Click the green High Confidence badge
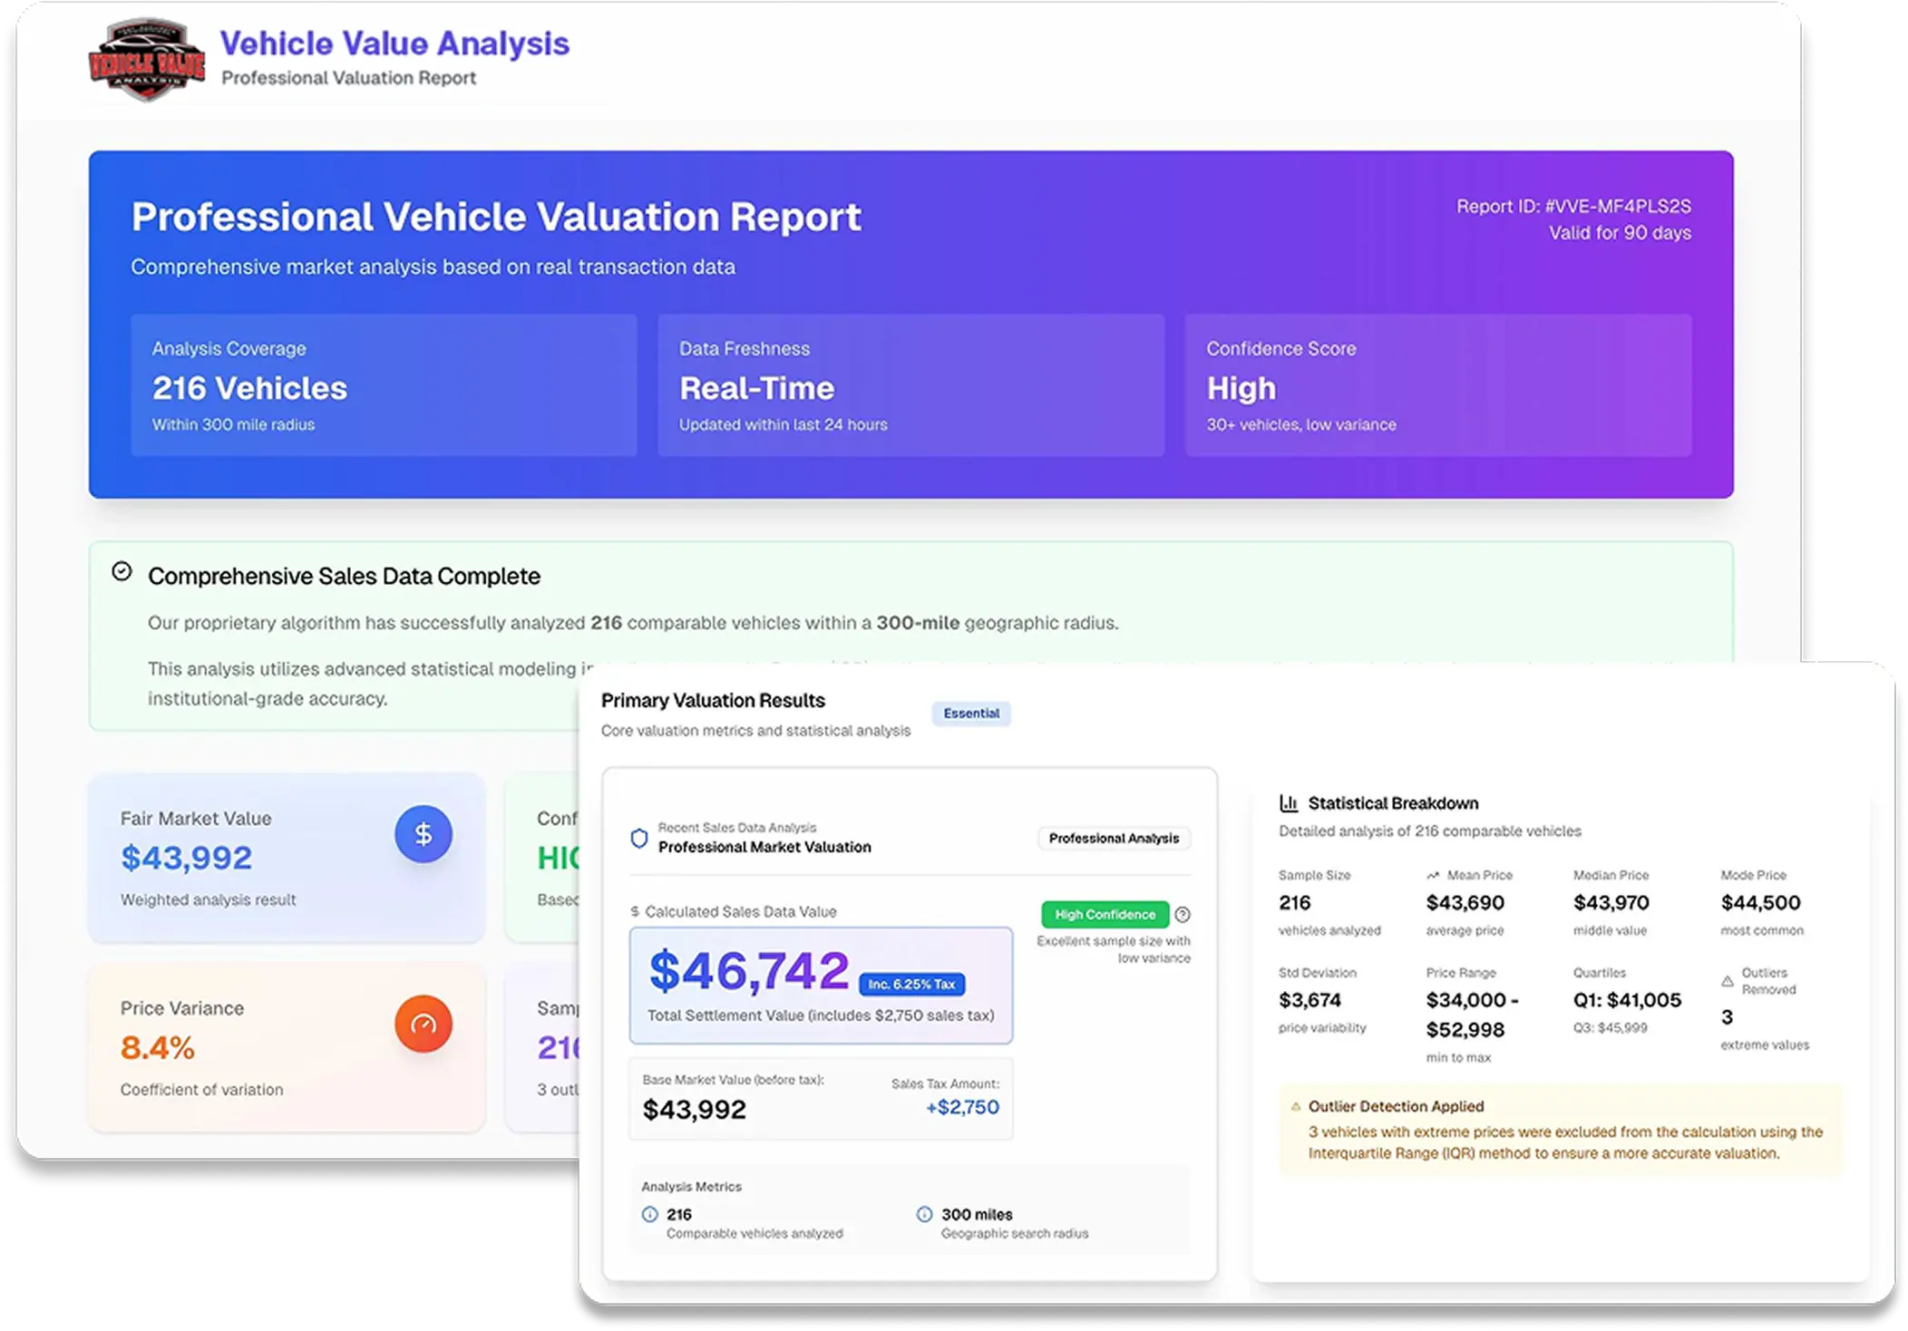This screenshot has height=1331, width=1908. pos(1105,915)
